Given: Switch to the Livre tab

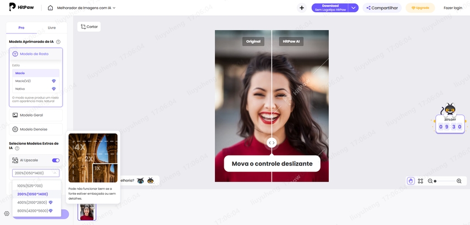Looking at the screenshot, I should pyautogui.click(x=51, y=28).
